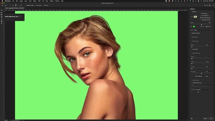Open the File menu
The height and width of the screenshot is (121, 215).
coord(13,1)
